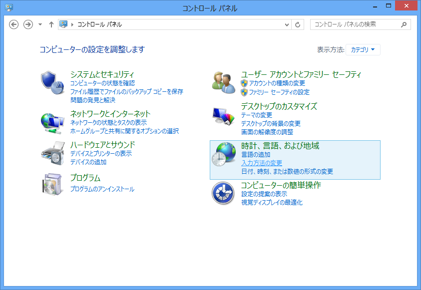Open recent locations dropdown beside forward button
The height and width of the screenshot is (290, 421).
(x=40, y=24)
